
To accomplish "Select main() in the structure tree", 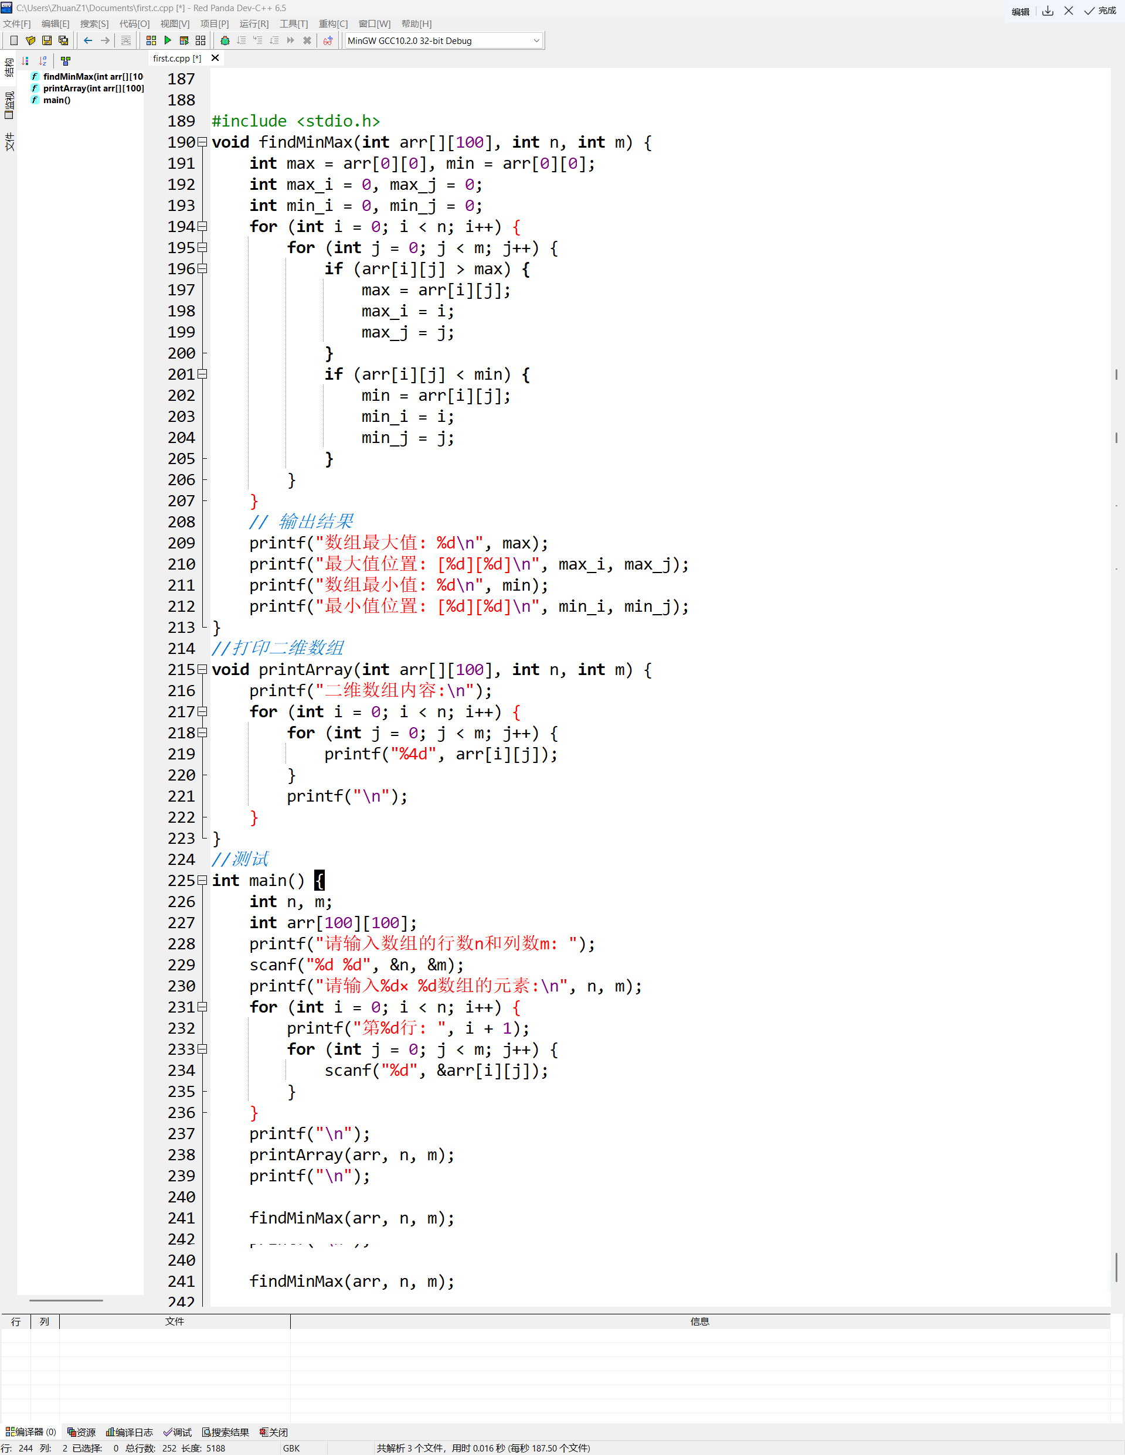I will (50, 101).
